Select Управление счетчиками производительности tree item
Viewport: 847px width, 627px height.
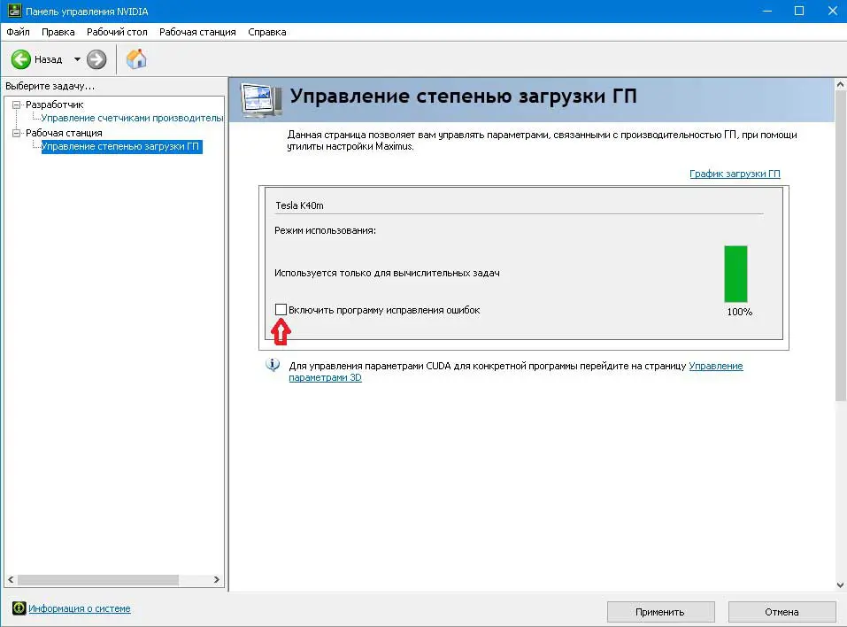click(x=132, y=118)
